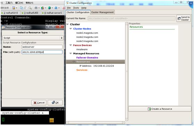This screenshot has height=126, width=194.
Task: Switch to the Cluster Management tab
Action: 102,12
